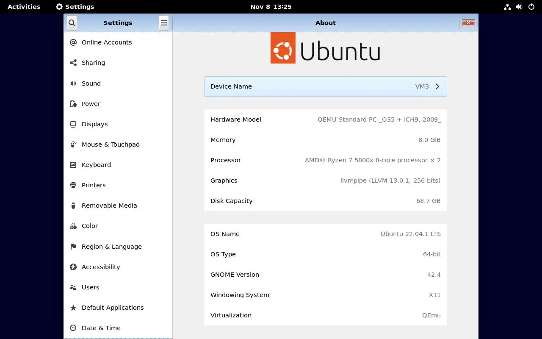Screen dimensions: 542x339
Task: Click the Displays monitor icon
Action: point(73,124)
